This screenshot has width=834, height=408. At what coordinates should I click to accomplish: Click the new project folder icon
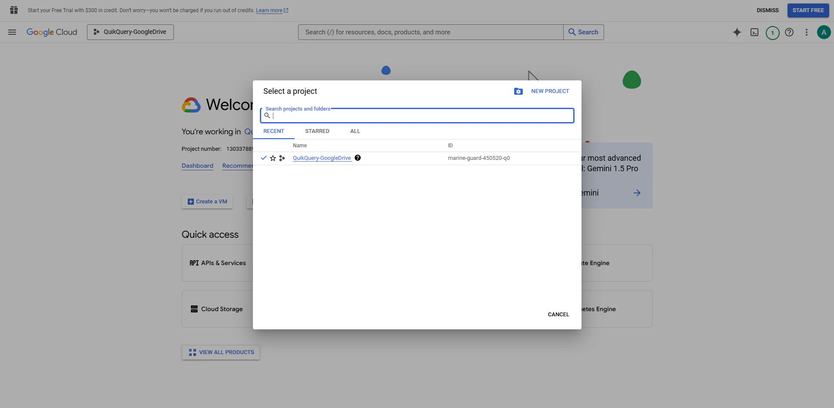pos(518,91)
